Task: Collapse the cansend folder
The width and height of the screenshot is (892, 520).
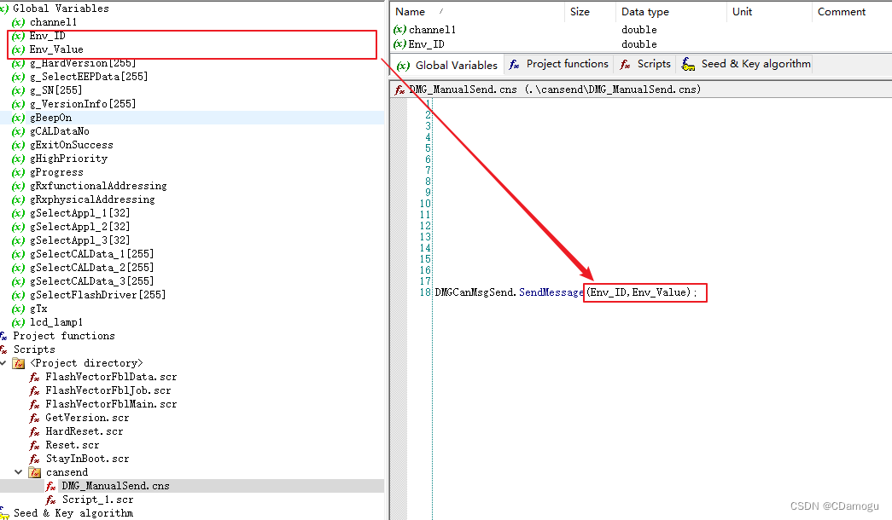Action: click(18, 472)
